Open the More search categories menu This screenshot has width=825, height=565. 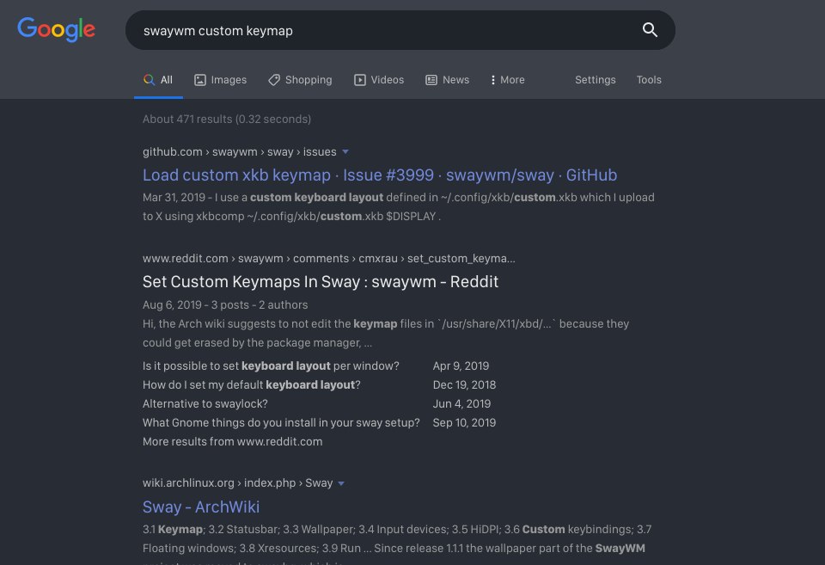click(x=507, y=80)
